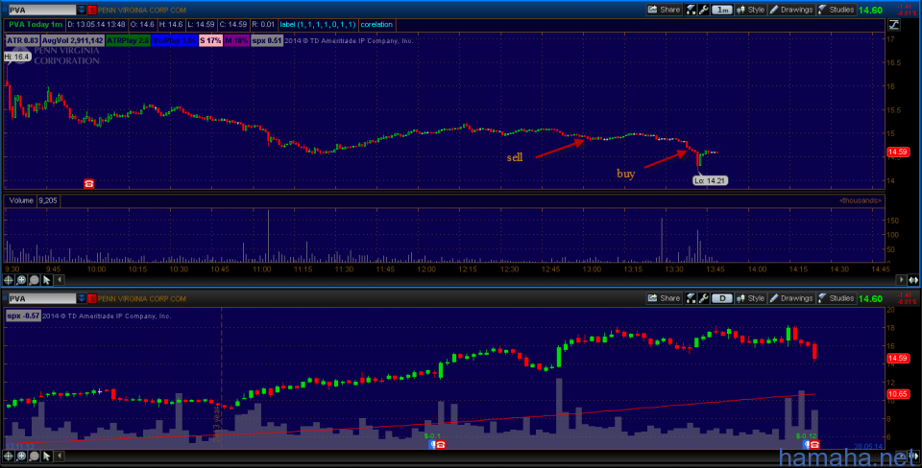The width and height of the screenshot is (922, 468).
Task: Open the quick study flask icon on lower chart
Action: [691, 298]
